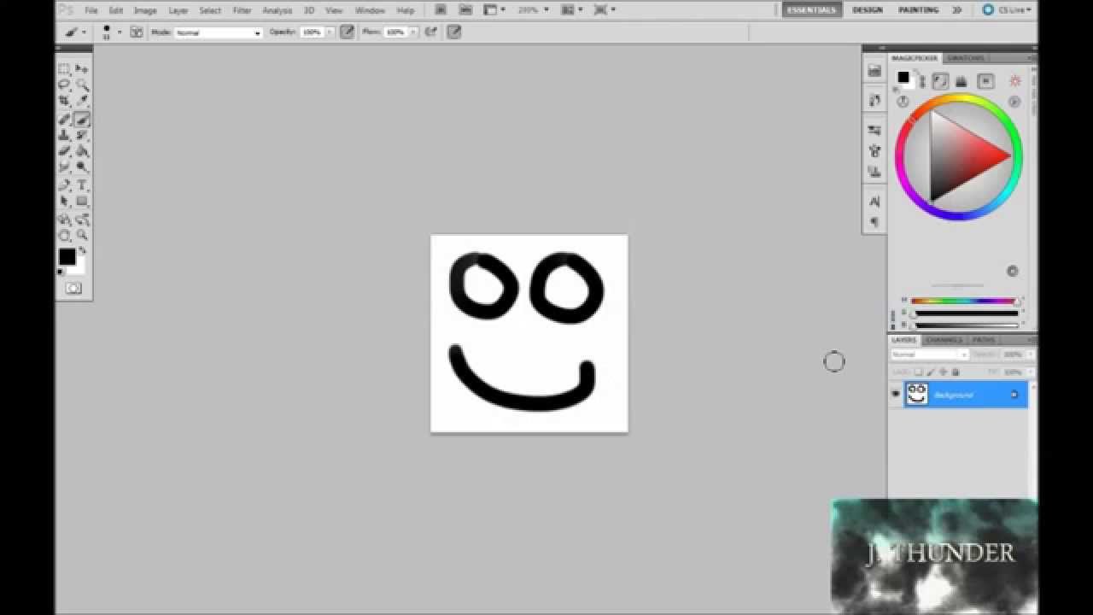Viewport: 1093px width, 615px height.
Task: Select the Zoom tool in toolbox
Action: [82, 235]
